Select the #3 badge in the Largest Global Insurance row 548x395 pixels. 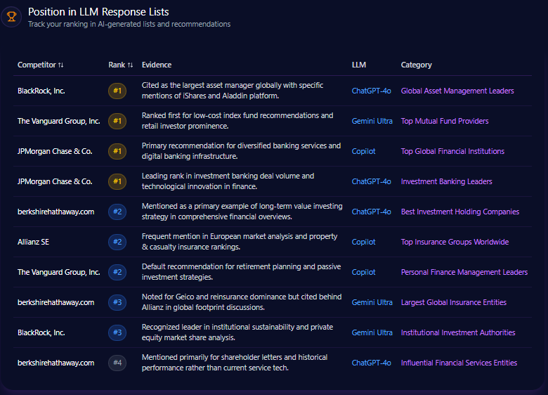click(117, 302)
